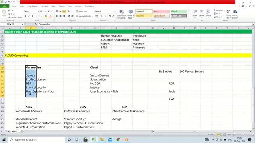This screenshot has height=143, width=255.
Task: Click the Windows search box
Action: (x=37, y=139)
